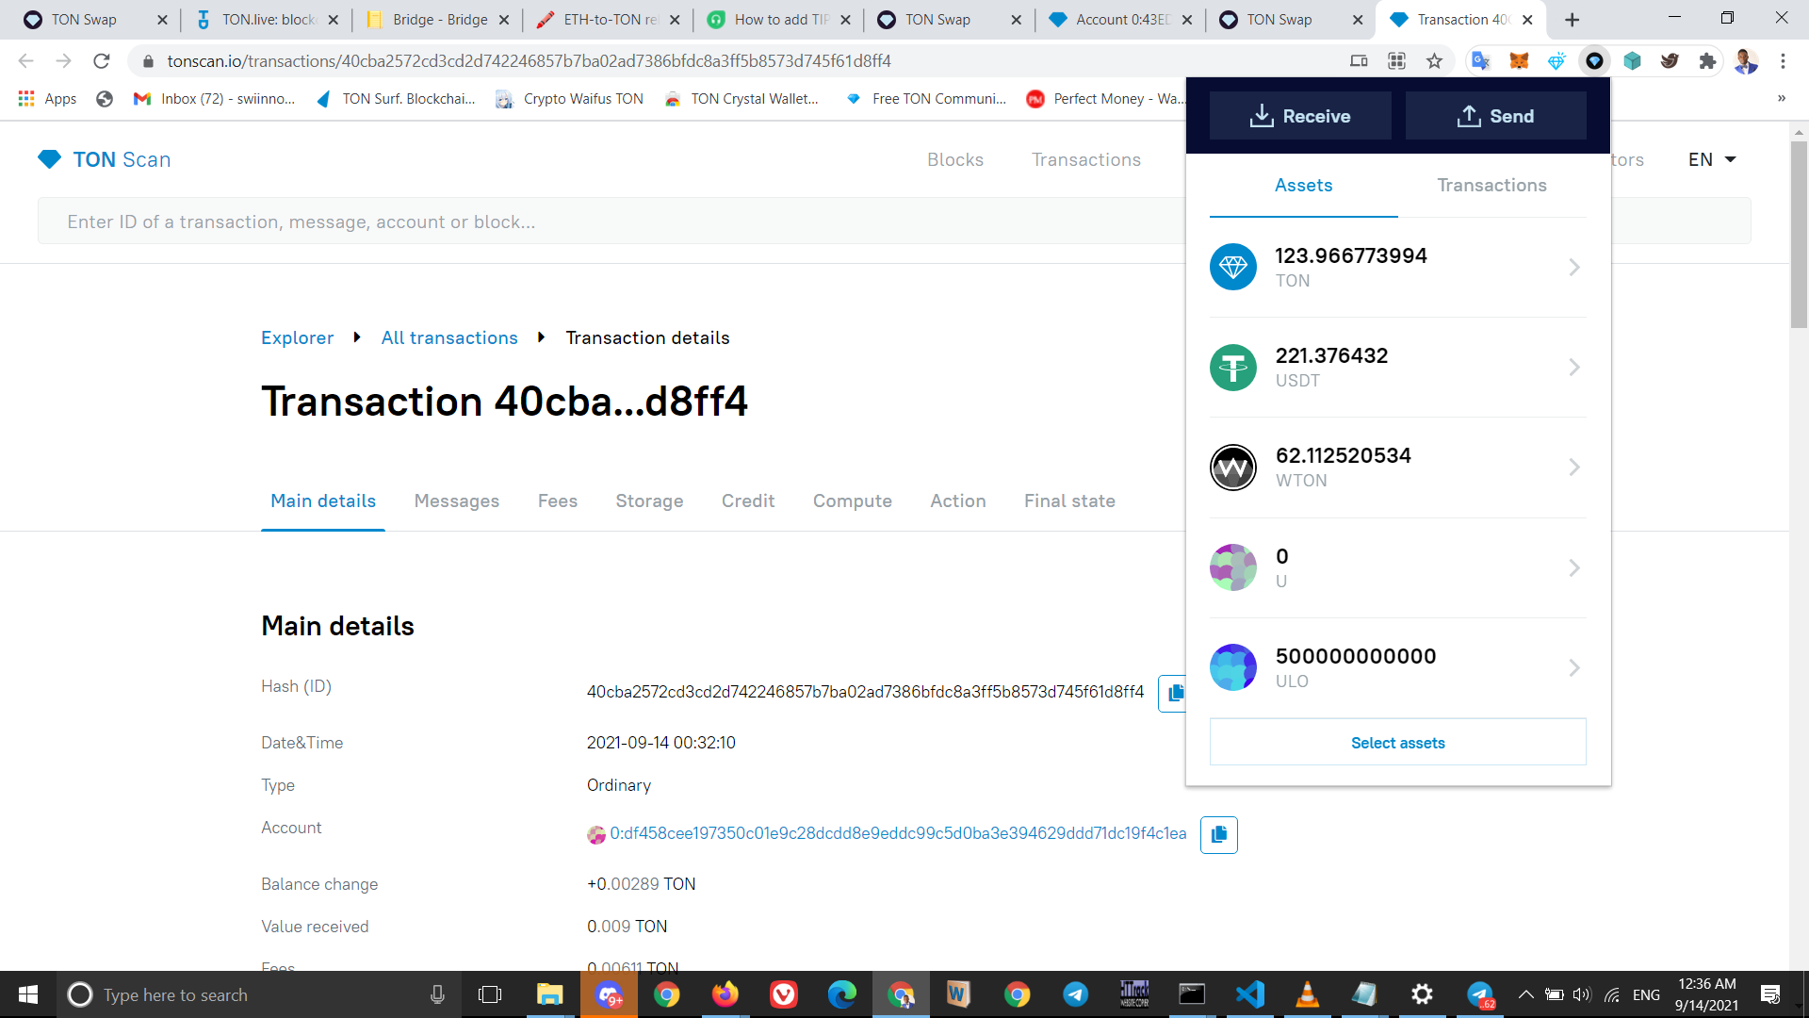Viewport: 1809px width, 1018px height.
Task: Show hidden system tray icons
Action: pyautogui.click(x=1525, y=994)
